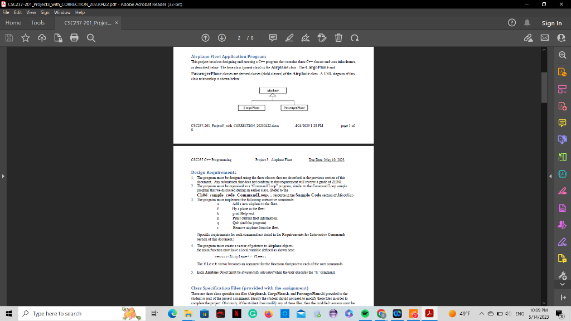Open the Comment tool in the right pane
This screenshot has height=321, width=571.
562,123
